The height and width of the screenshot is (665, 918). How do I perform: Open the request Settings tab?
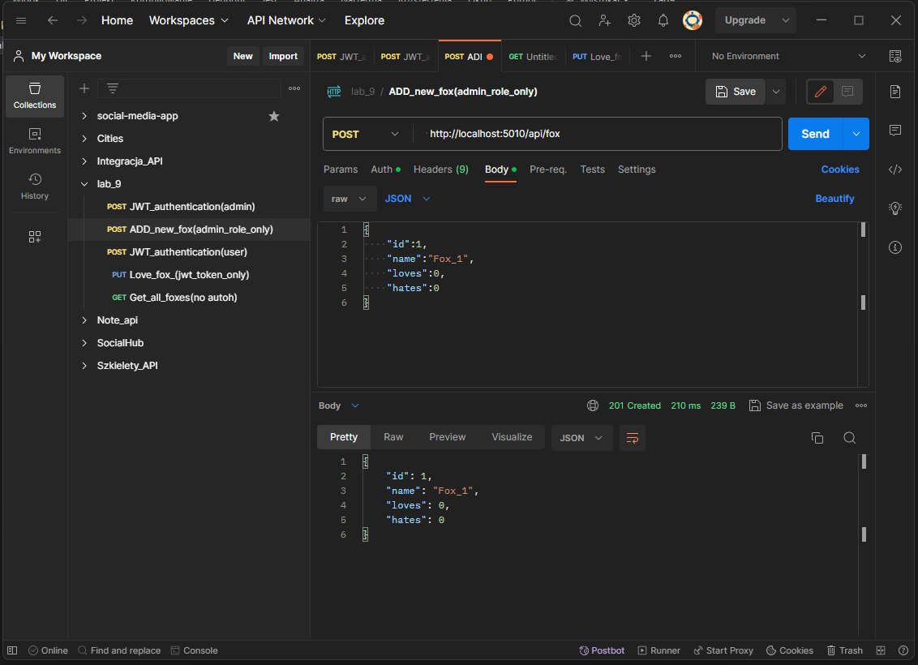(x=637, y=169)
